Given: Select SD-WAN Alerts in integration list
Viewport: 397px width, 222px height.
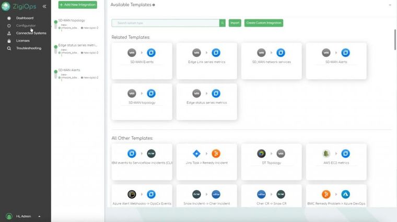Looking at the screenshot, I should (x=69, y=70).
